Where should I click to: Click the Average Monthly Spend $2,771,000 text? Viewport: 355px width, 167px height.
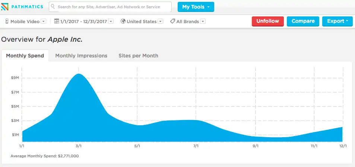click(45, 156)
